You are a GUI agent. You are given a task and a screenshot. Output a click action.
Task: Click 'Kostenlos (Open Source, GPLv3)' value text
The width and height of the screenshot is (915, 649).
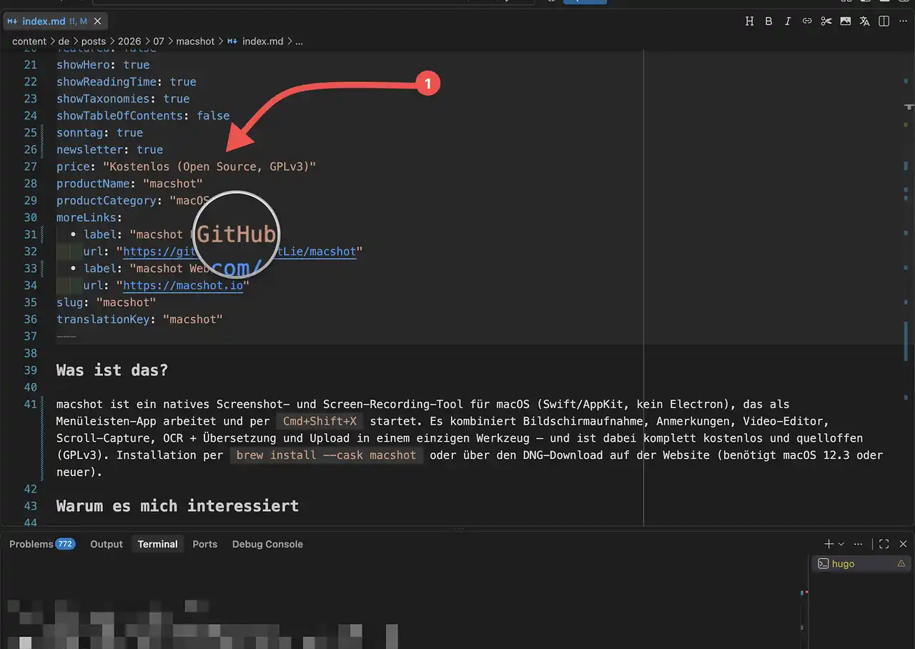(x=209, y=167)
